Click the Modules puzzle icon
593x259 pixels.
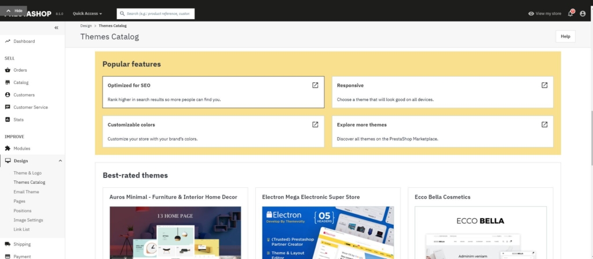[x=7, y=149]
